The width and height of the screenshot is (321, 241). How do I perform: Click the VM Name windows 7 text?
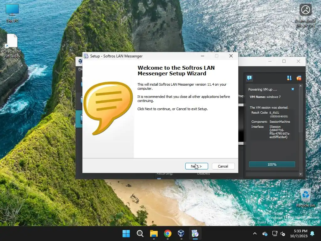click(265, 97)
